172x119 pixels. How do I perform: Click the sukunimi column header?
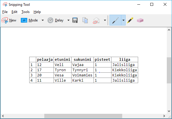[x=83, y=60]
